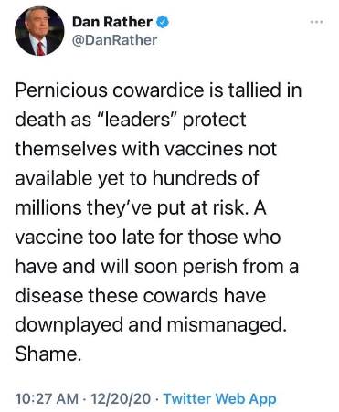The height and width of the screenshot is (412, 339).
Task: Click the word mismanaged in the tweet
Action: click(x=227, y=325)
